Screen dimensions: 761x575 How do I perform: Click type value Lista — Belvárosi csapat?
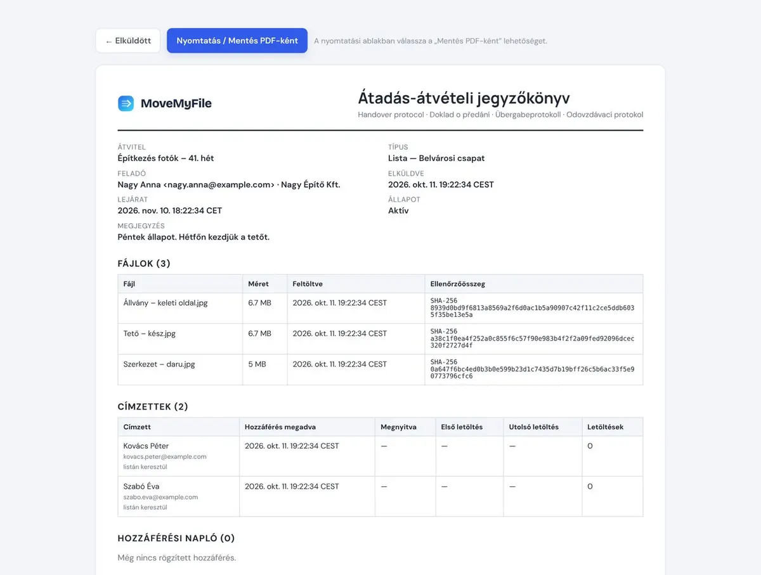(x=436, y=158)
